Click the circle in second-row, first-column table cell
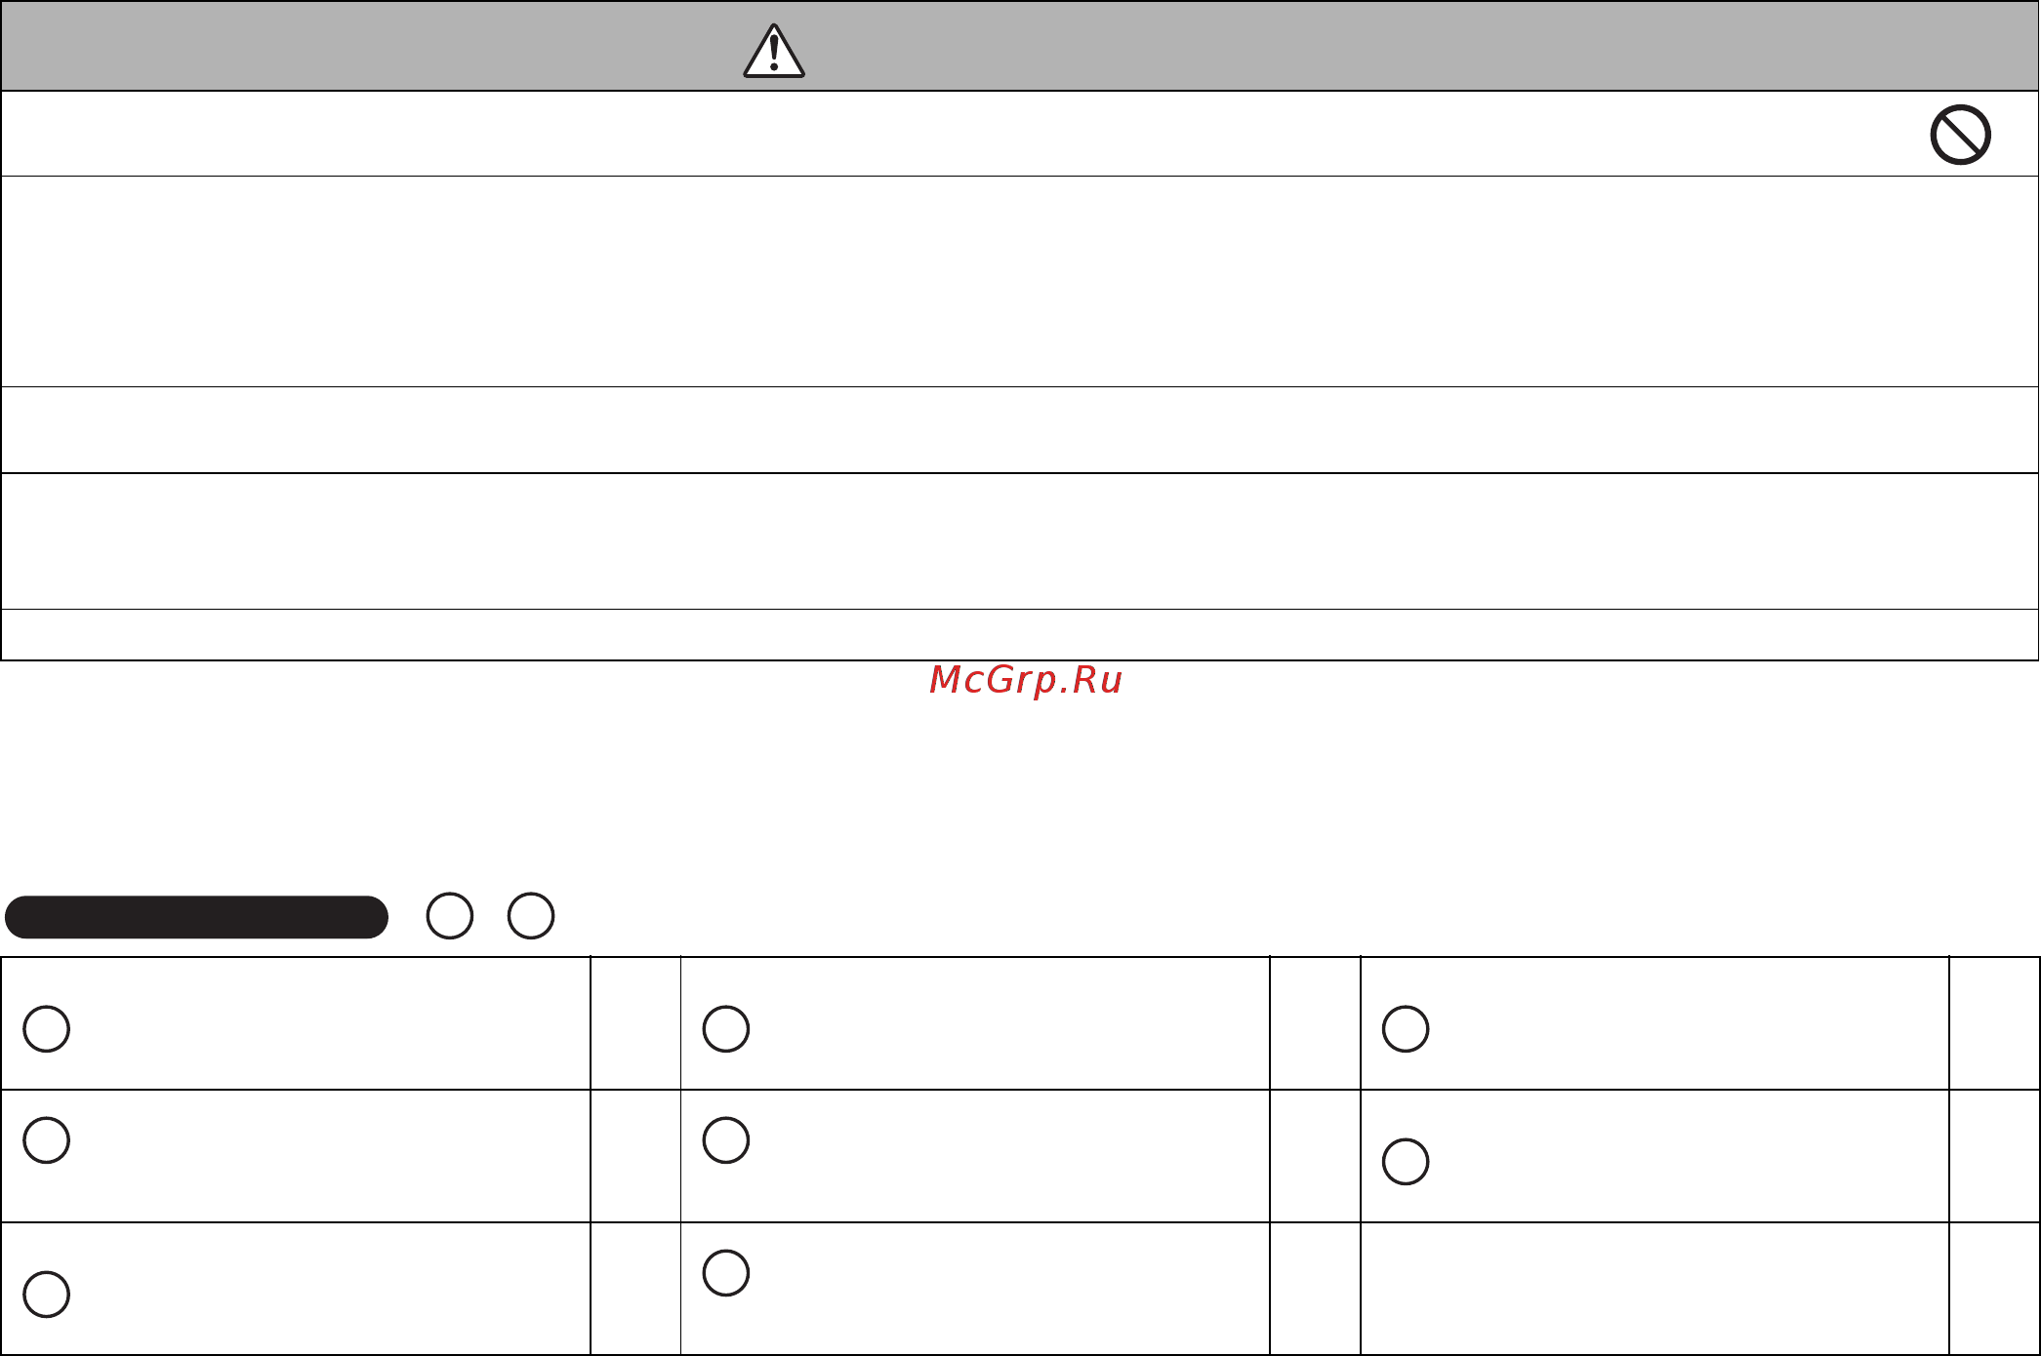Image resolution: width=2041 pixels, height=1356 pixels. [46, 1139]
